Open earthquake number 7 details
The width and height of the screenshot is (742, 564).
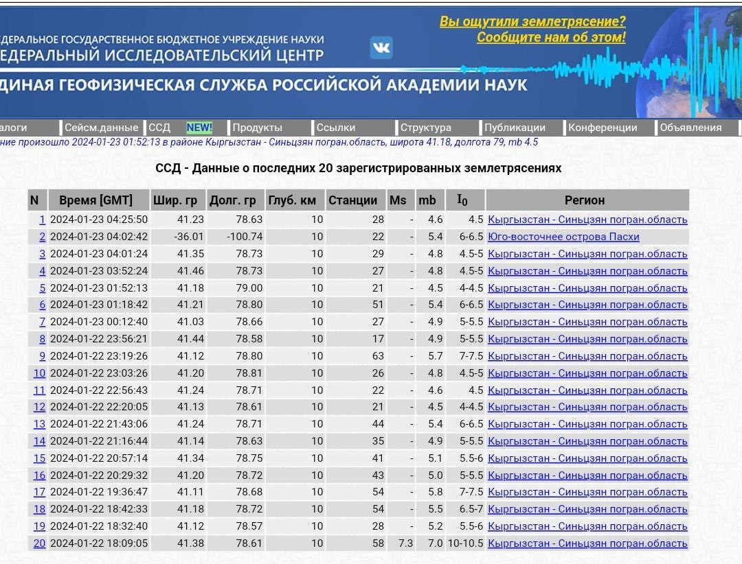pyautogui.click(x=42, y=322)
